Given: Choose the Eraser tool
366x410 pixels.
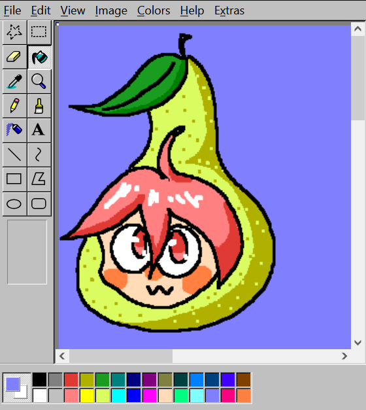Looking at the screenshot, I should (x=14, y=57).
